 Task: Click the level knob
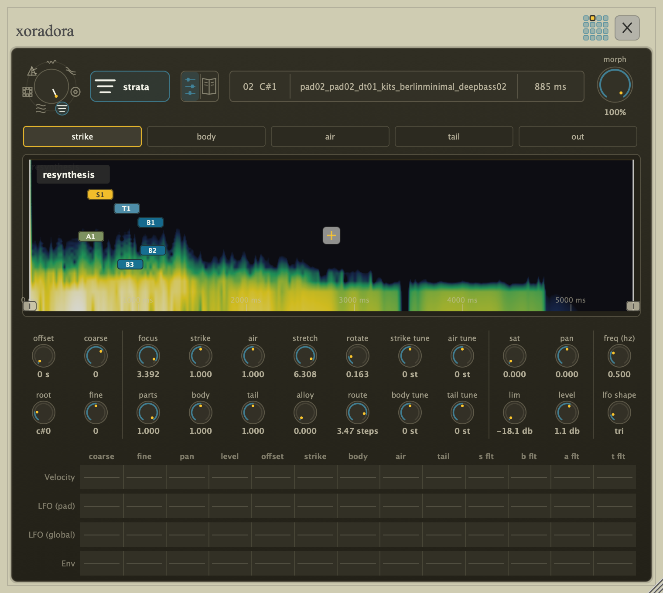pyautogui.click(x=567, y=412)
